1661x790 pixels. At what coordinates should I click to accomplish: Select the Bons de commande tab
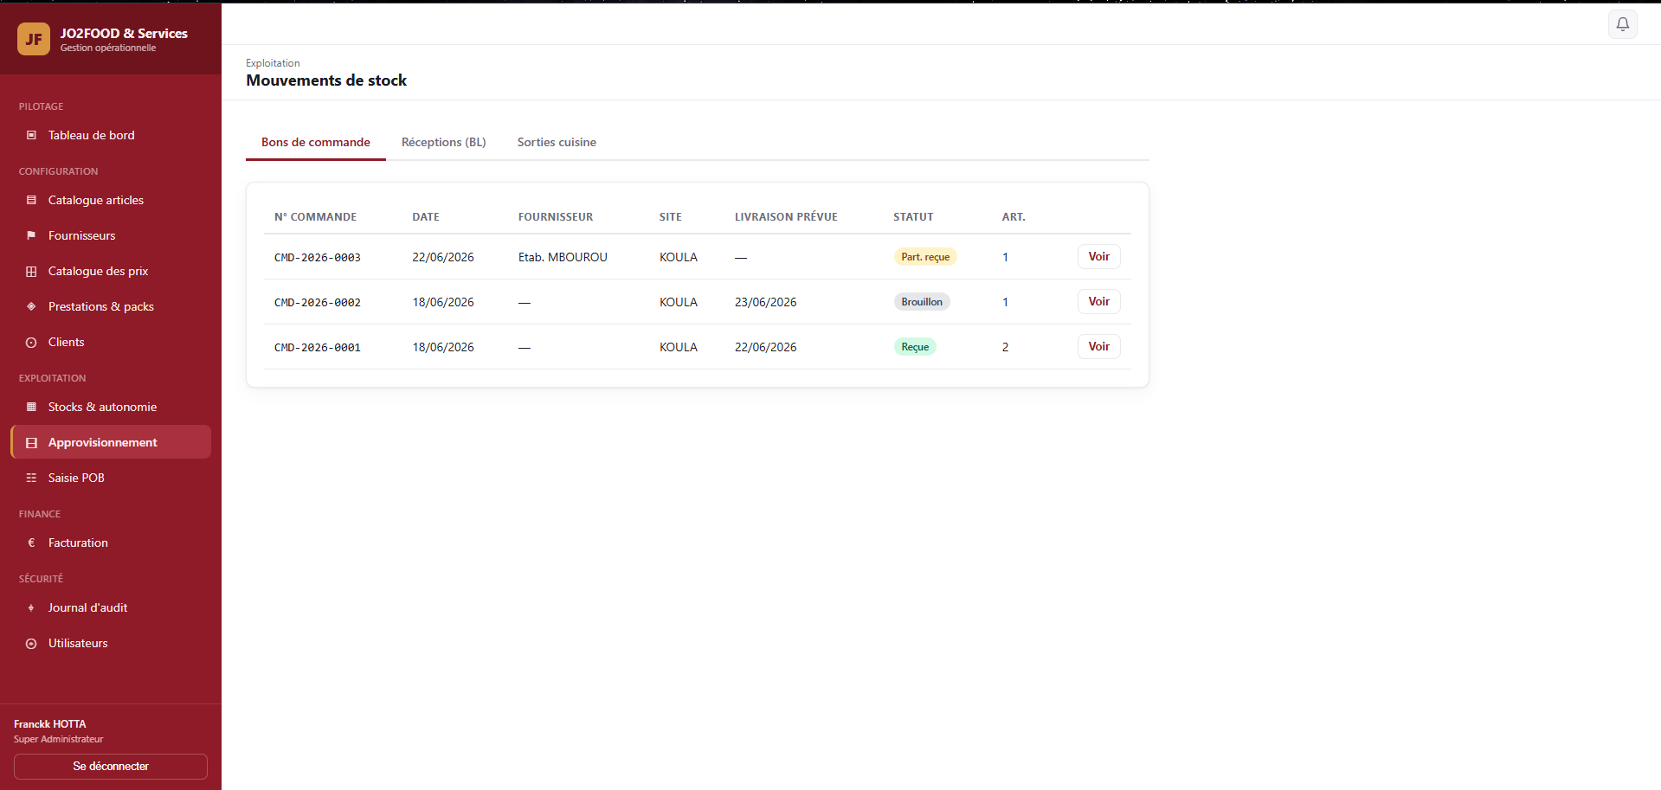point(316,142)
